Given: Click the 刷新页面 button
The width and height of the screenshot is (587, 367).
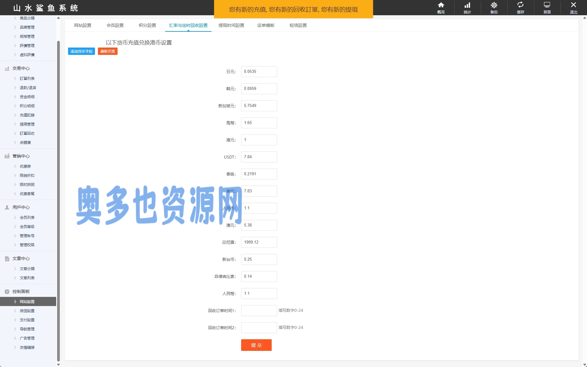Looking at the screenshot, I should click(x=108, y=52).
